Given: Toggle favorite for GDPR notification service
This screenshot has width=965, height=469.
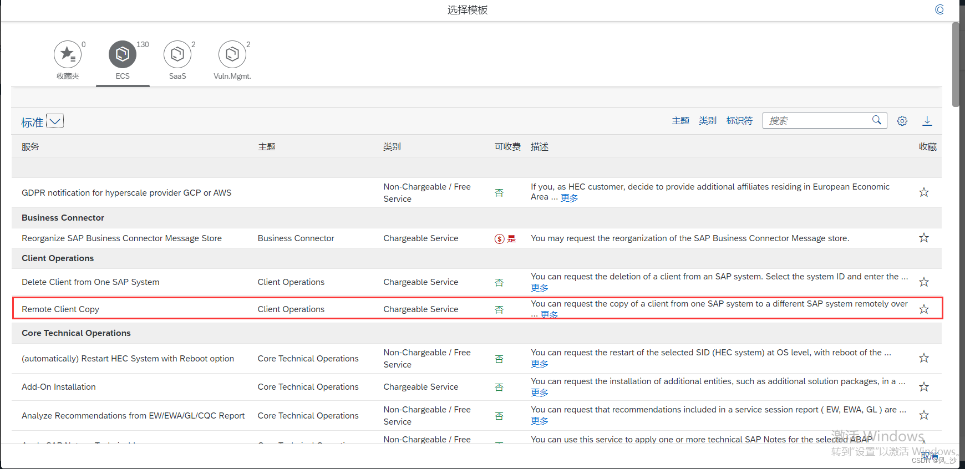Looking at the screenshot, I should coord(923,192).
